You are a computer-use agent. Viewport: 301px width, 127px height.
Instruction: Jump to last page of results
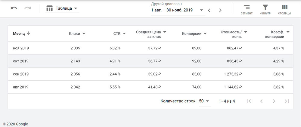coord(287,101)
